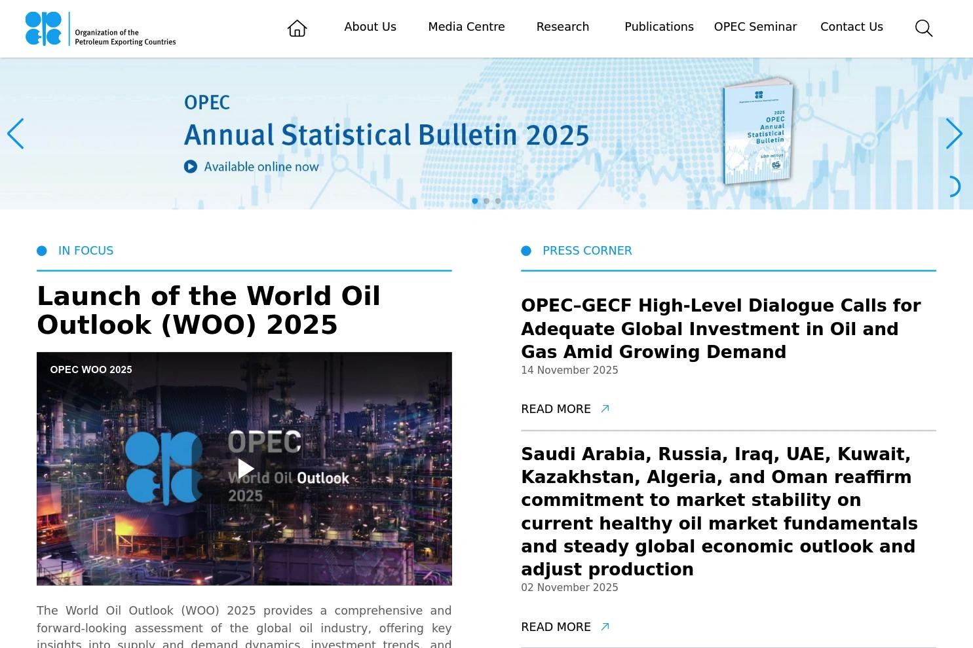Click the IN FOCUS section label
The width and height of the screenshot is (973, 648).
click(x=86, y=251)
